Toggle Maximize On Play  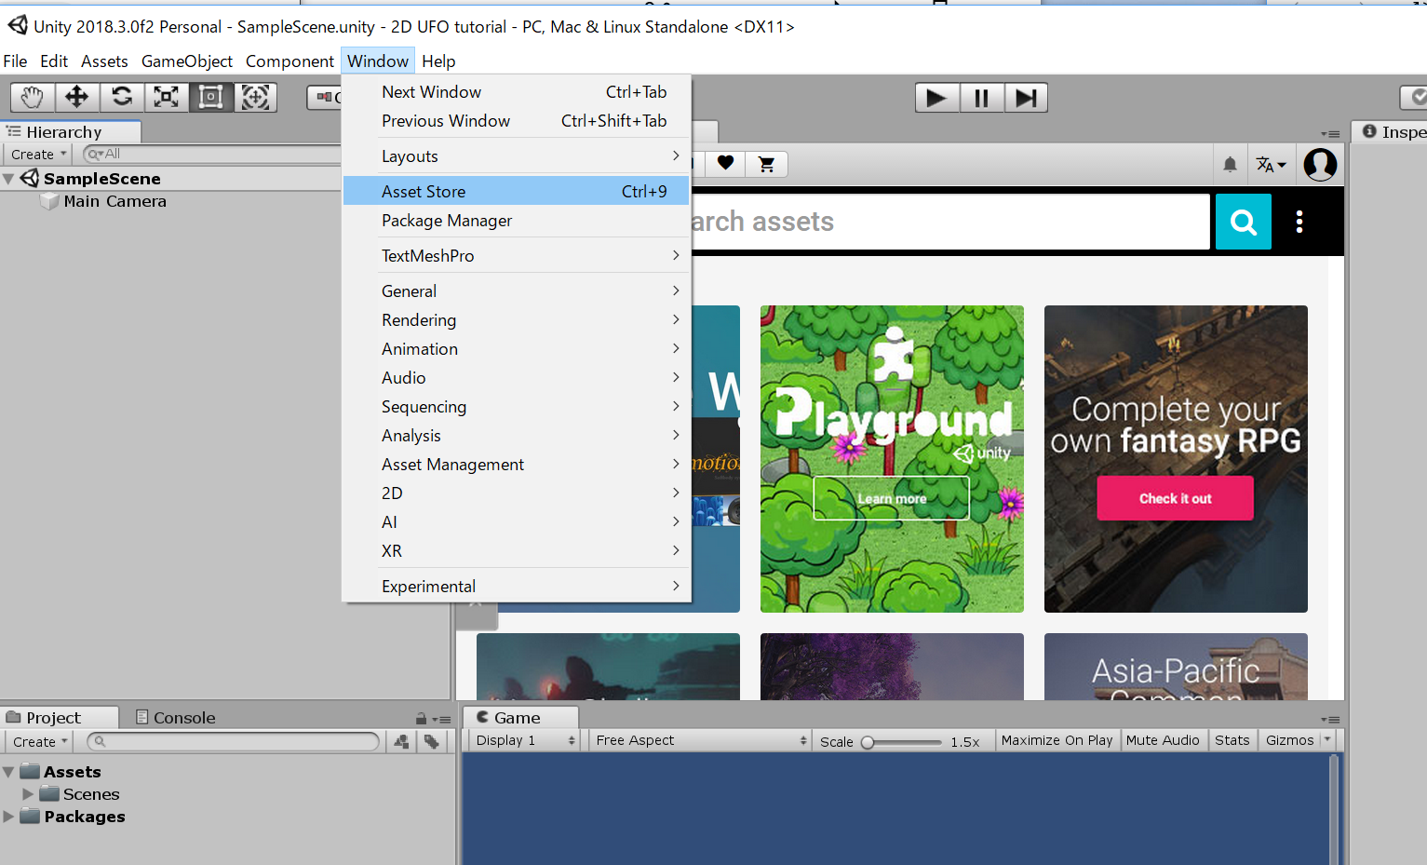(x=1057, y=740)
